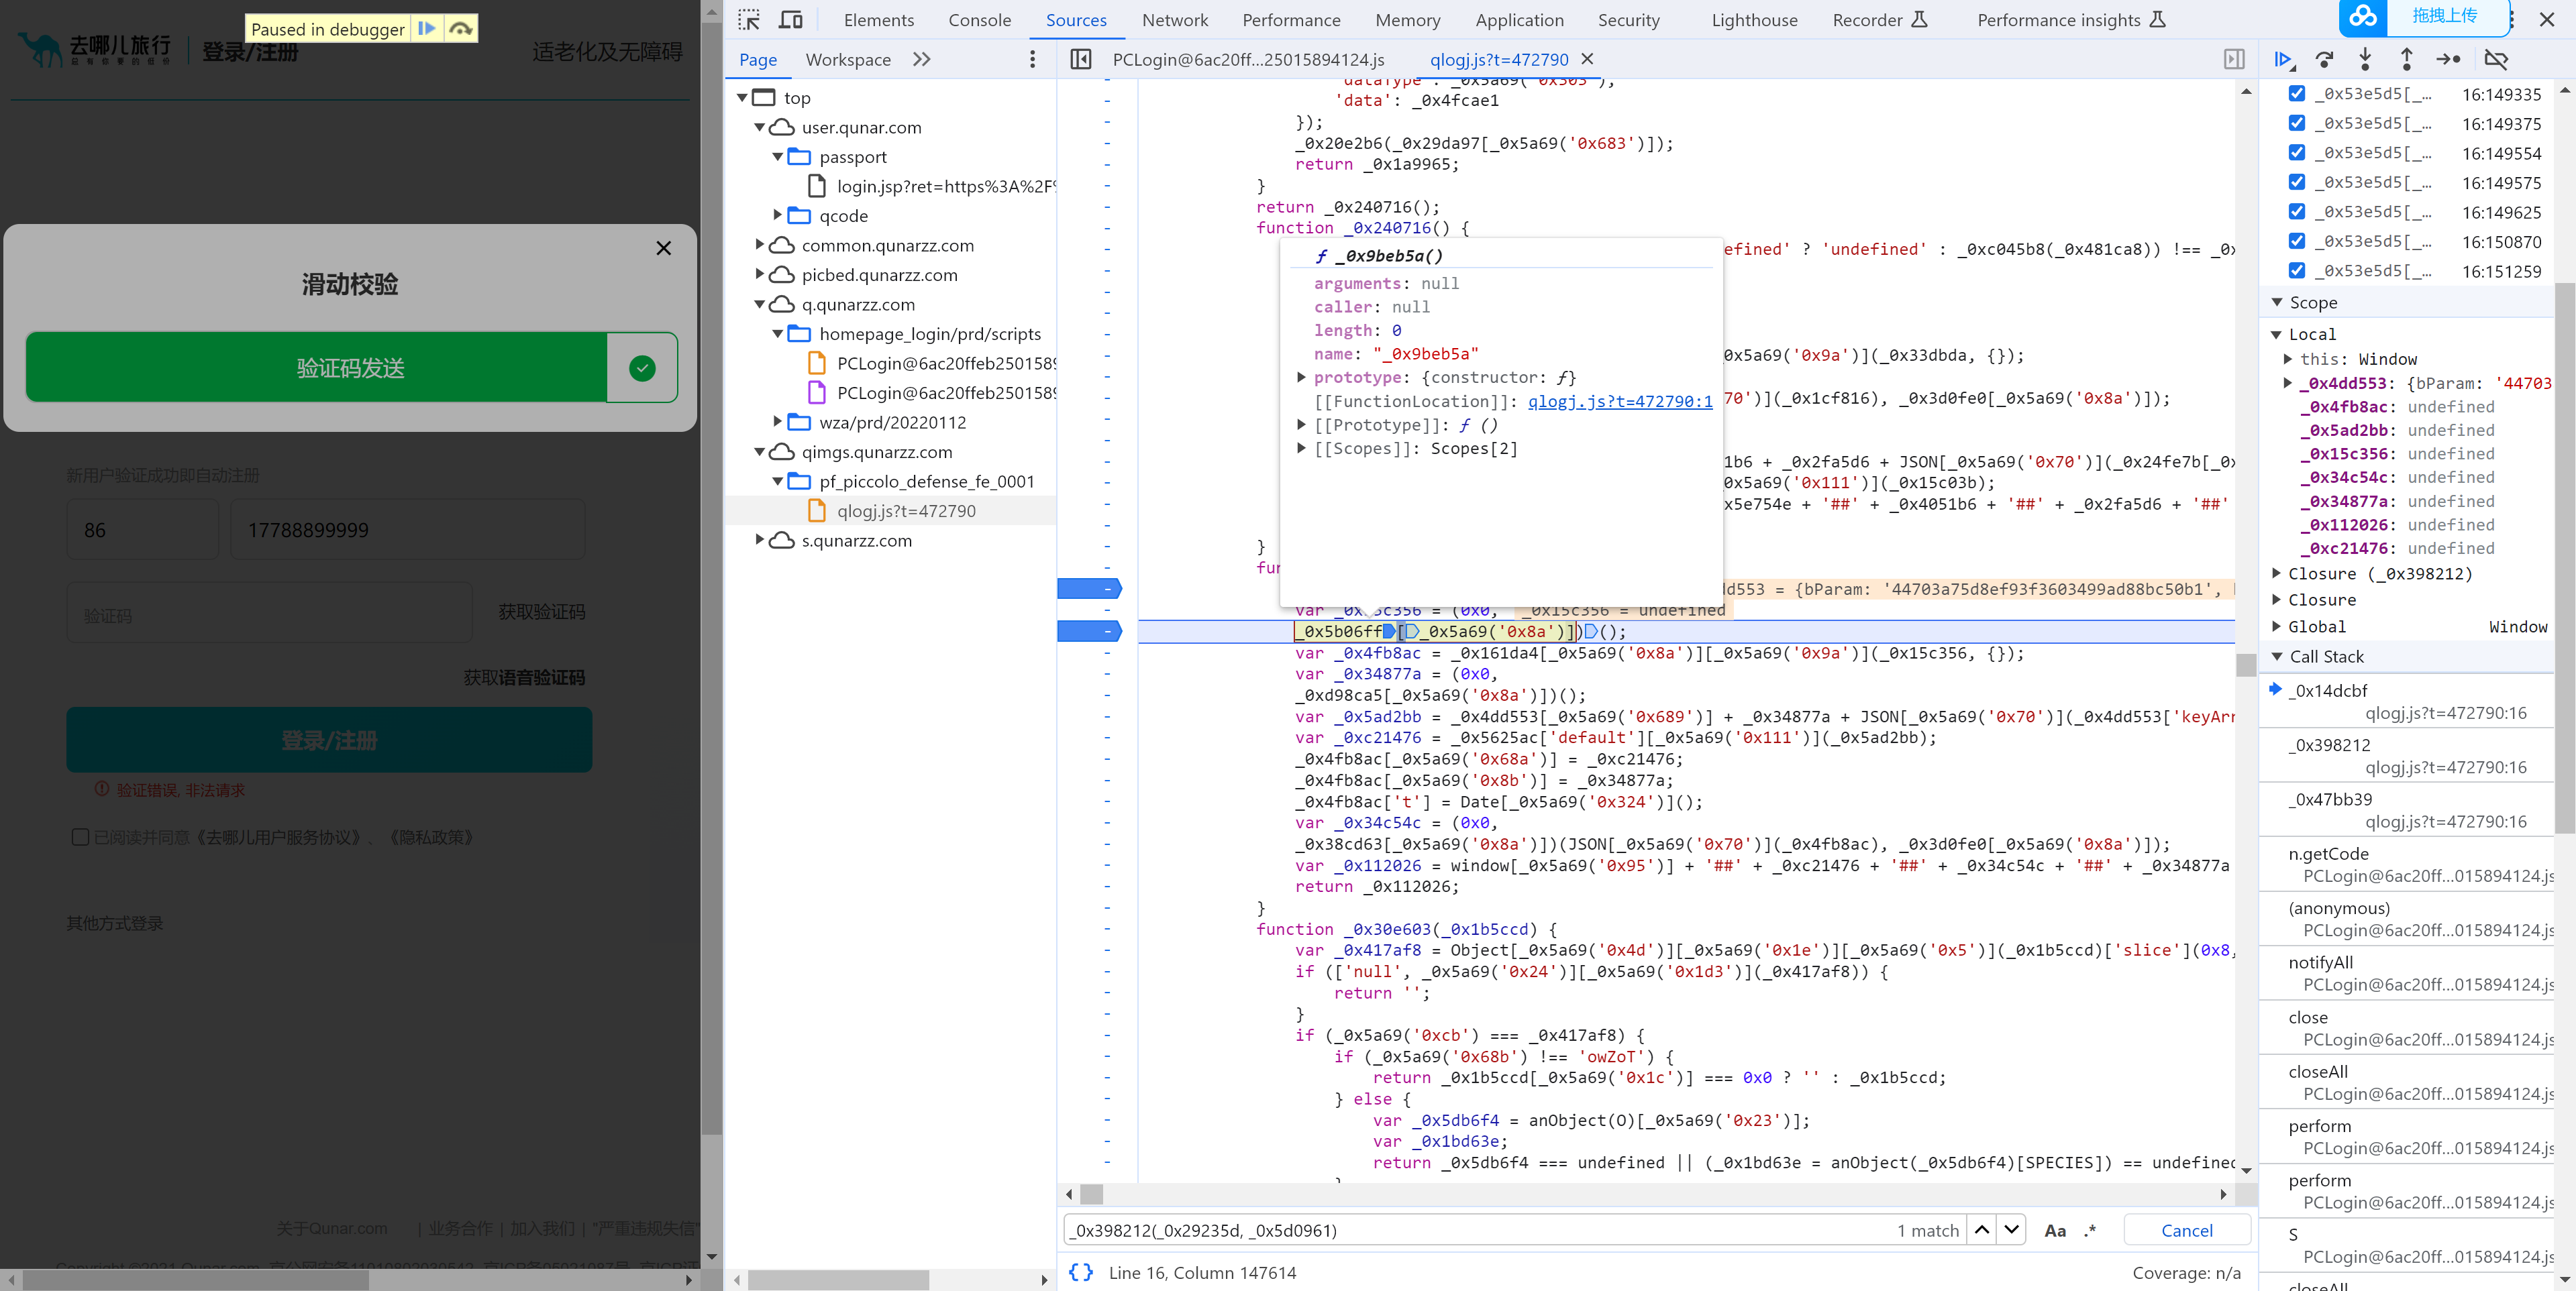This screenshot has height=1291, width=2576.
Task: Toggle device toolbar icon
Action: tap(791, 20)
